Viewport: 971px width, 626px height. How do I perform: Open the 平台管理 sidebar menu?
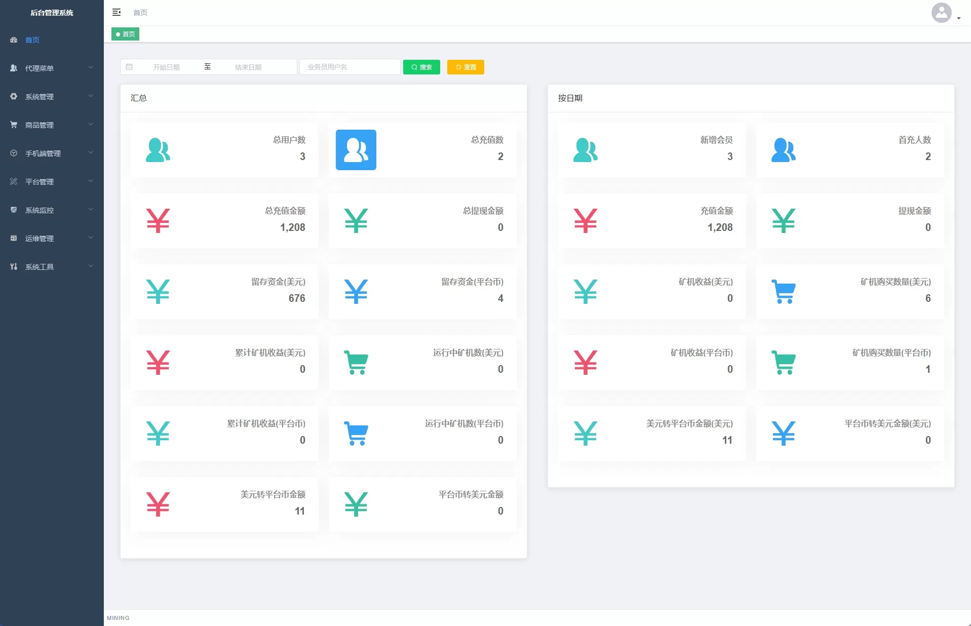51,181
